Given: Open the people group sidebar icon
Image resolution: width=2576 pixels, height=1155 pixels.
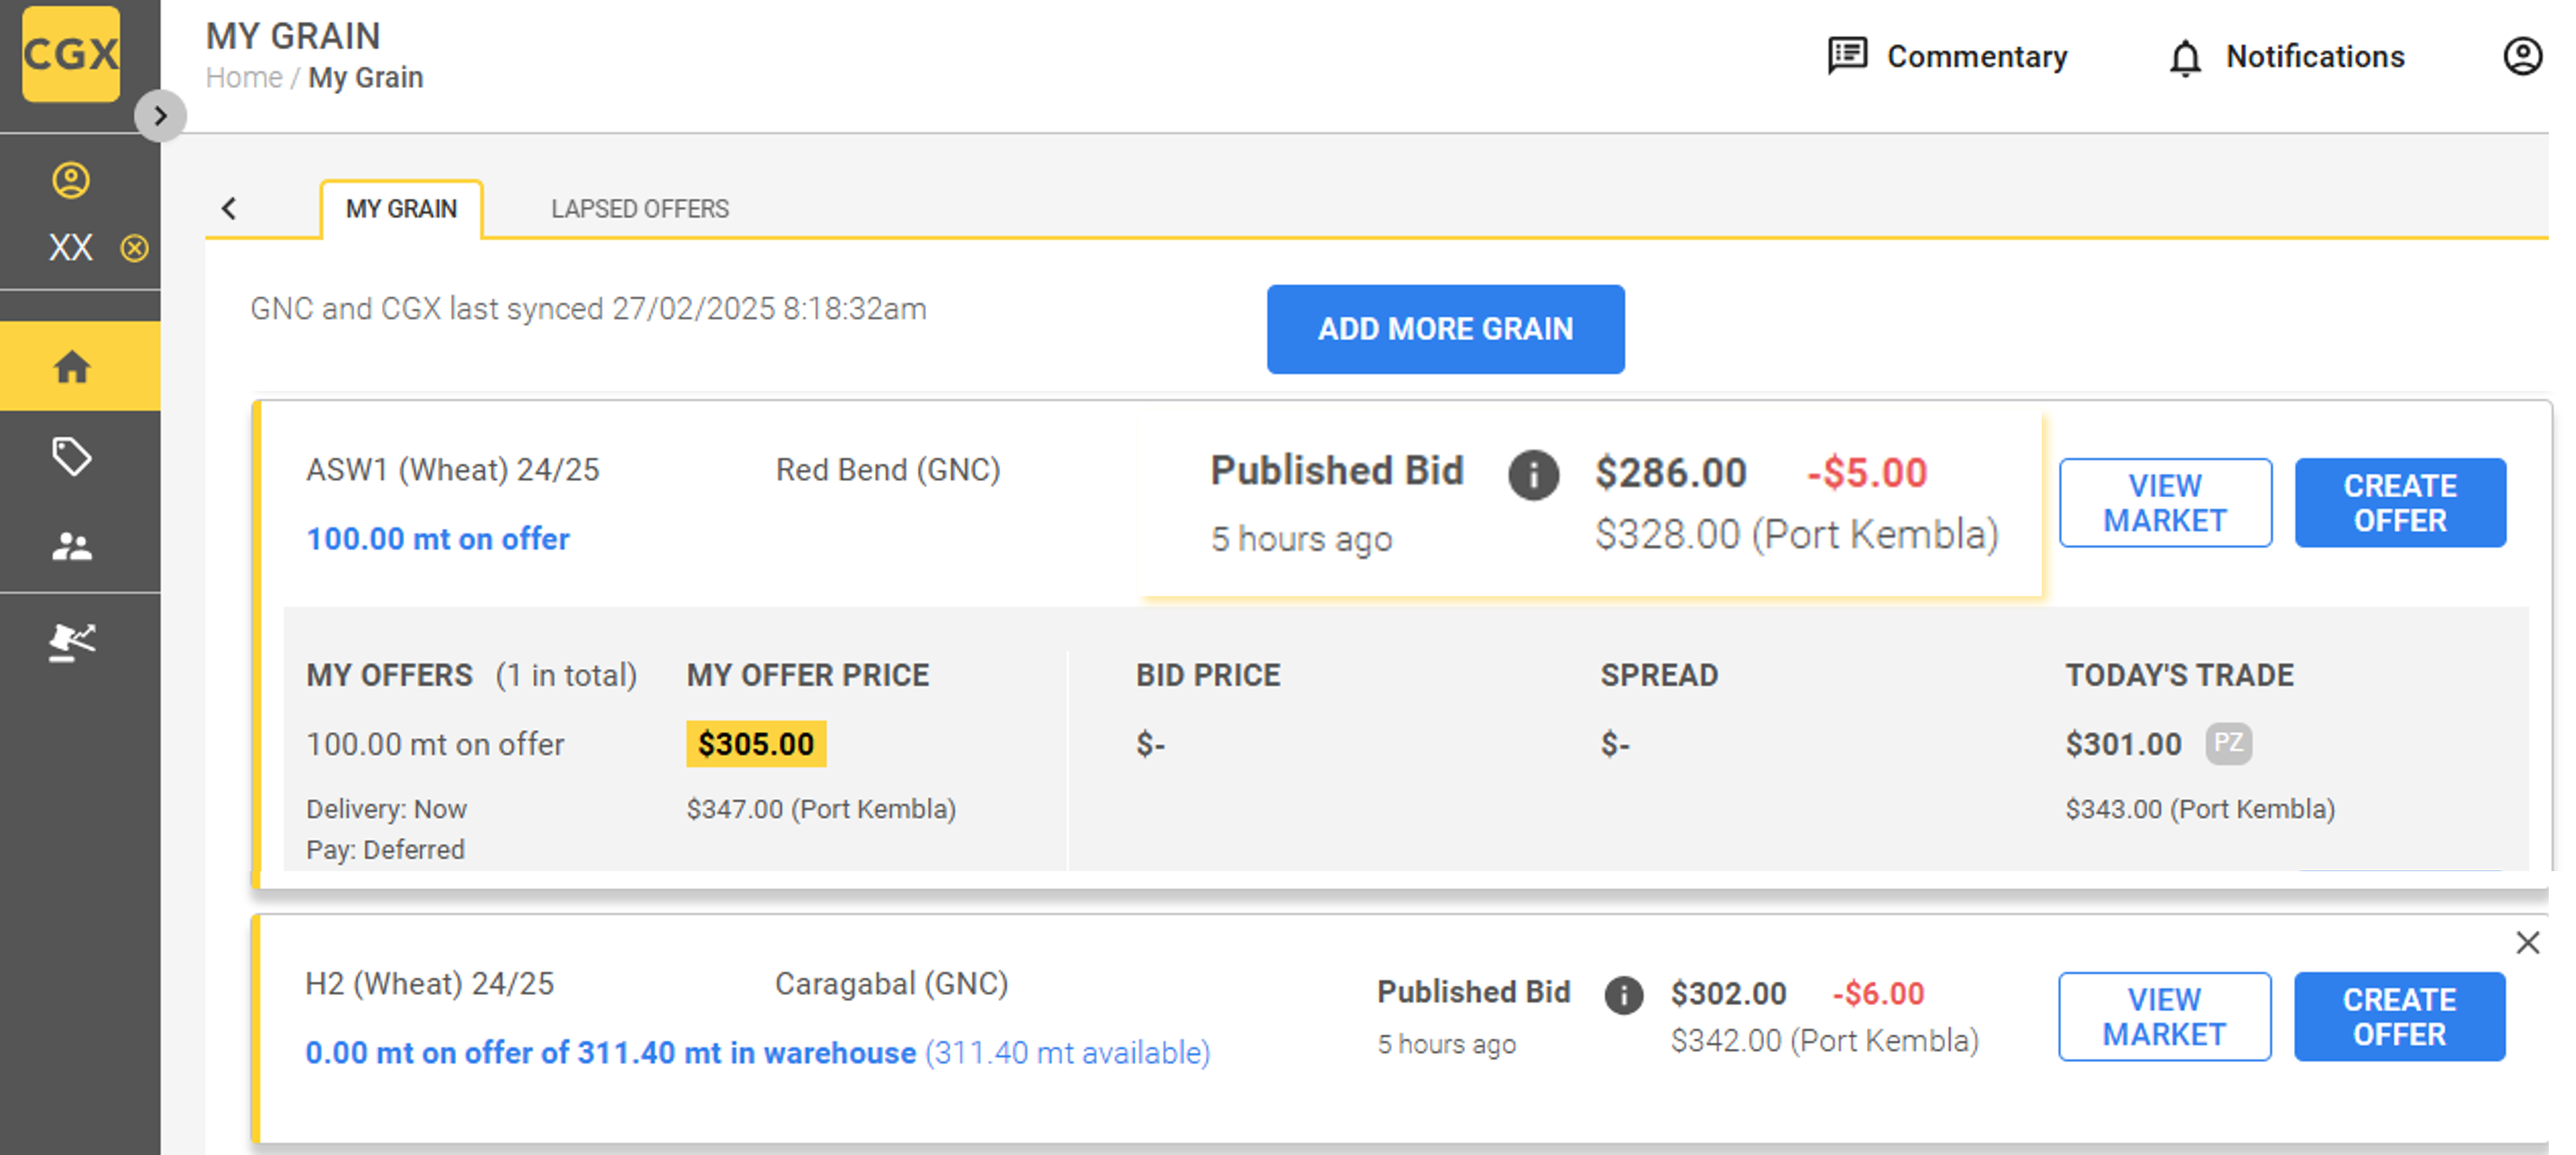Looking at the screenshot, I should [x=72, y=546].
